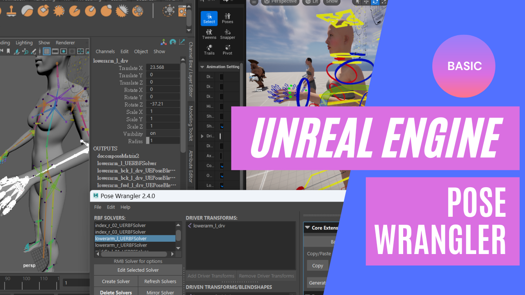The image size is (525, 295).
Task: Open the Trails tool in Unreal
Action: [x=209, y=50]
